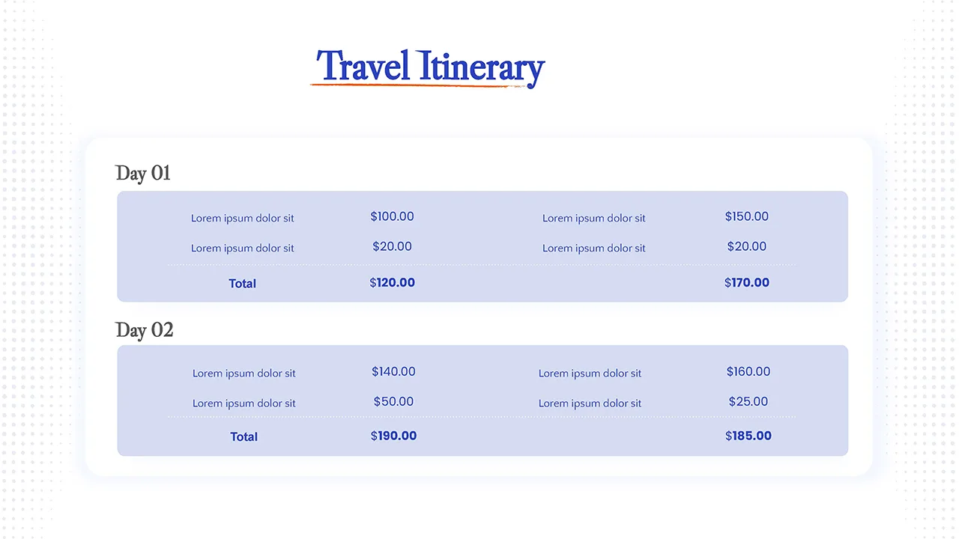This screenshot has height=539, width=959.
Task: Click Lorem ipsum text beside $100.00
Action: (242, 219)
